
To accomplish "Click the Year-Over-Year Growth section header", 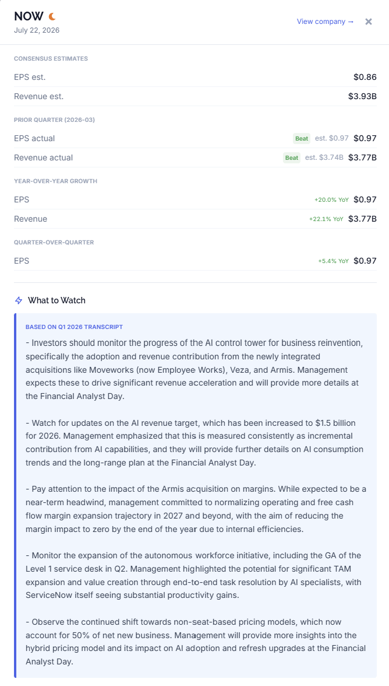I will coord(55,181).
